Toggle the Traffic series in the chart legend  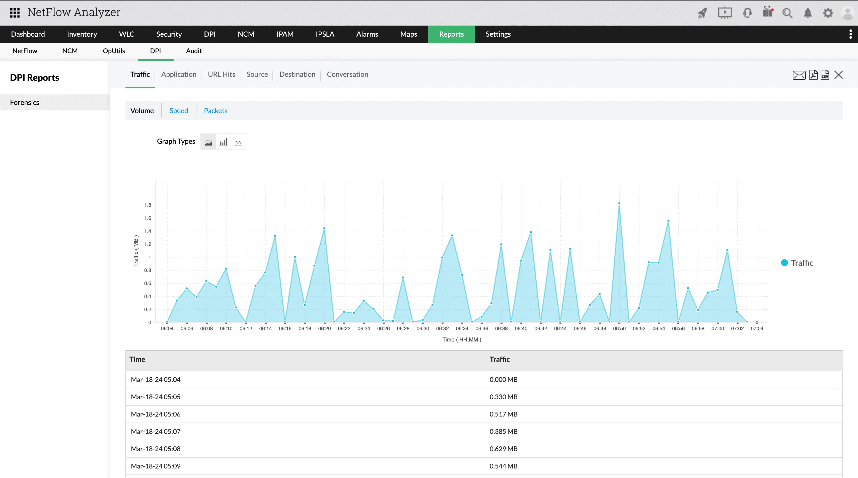pyautogui.click(x=797, y=262)
